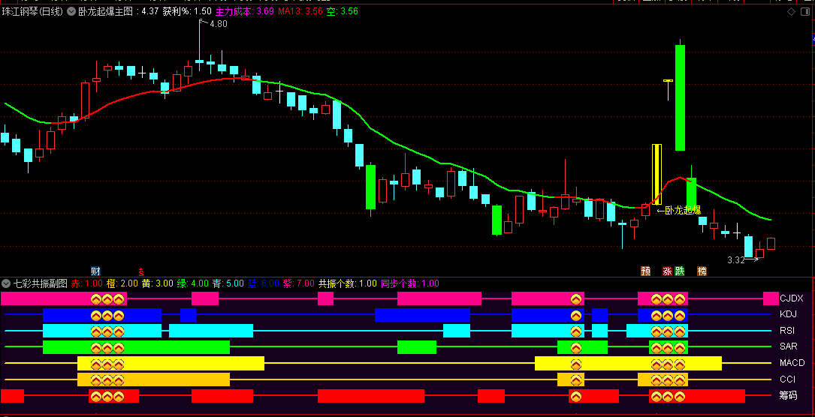
Task: Select the 主力成本: 3.69 value
Action: point(246,11)
